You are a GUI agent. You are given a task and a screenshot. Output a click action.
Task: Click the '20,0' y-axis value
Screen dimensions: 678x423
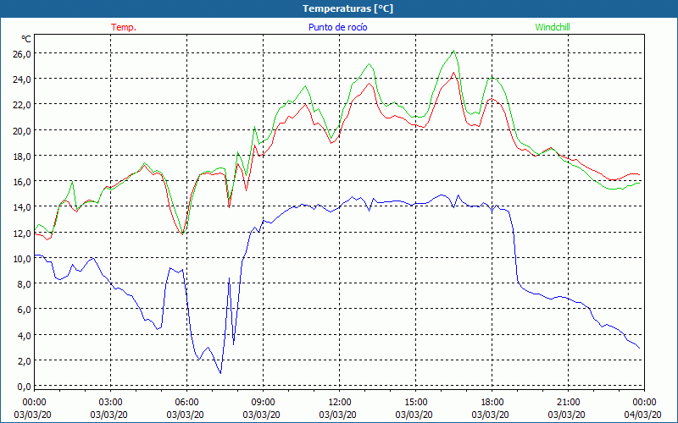click(x=22, y=131)
